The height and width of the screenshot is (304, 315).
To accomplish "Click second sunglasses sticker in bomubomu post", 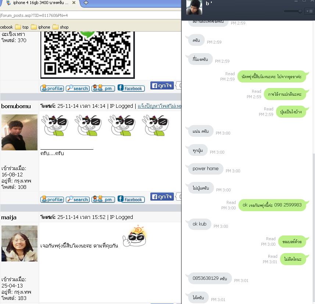I will (x=88, y=125).
